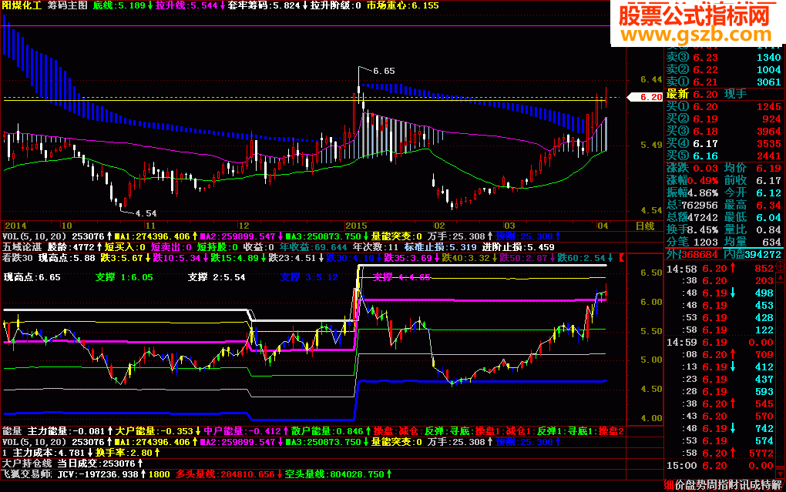Click the 现高点:6.65 text in sub-chart
This screenshot has height=492, width=786.
(32, 277)
